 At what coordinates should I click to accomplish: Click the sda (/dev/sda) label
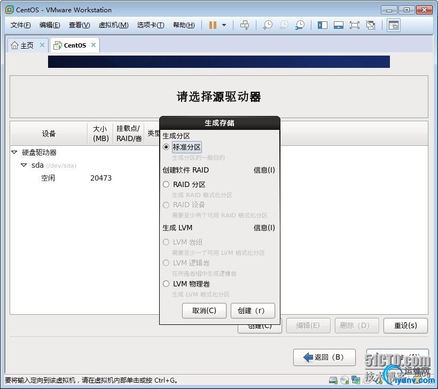coord(54,166)
